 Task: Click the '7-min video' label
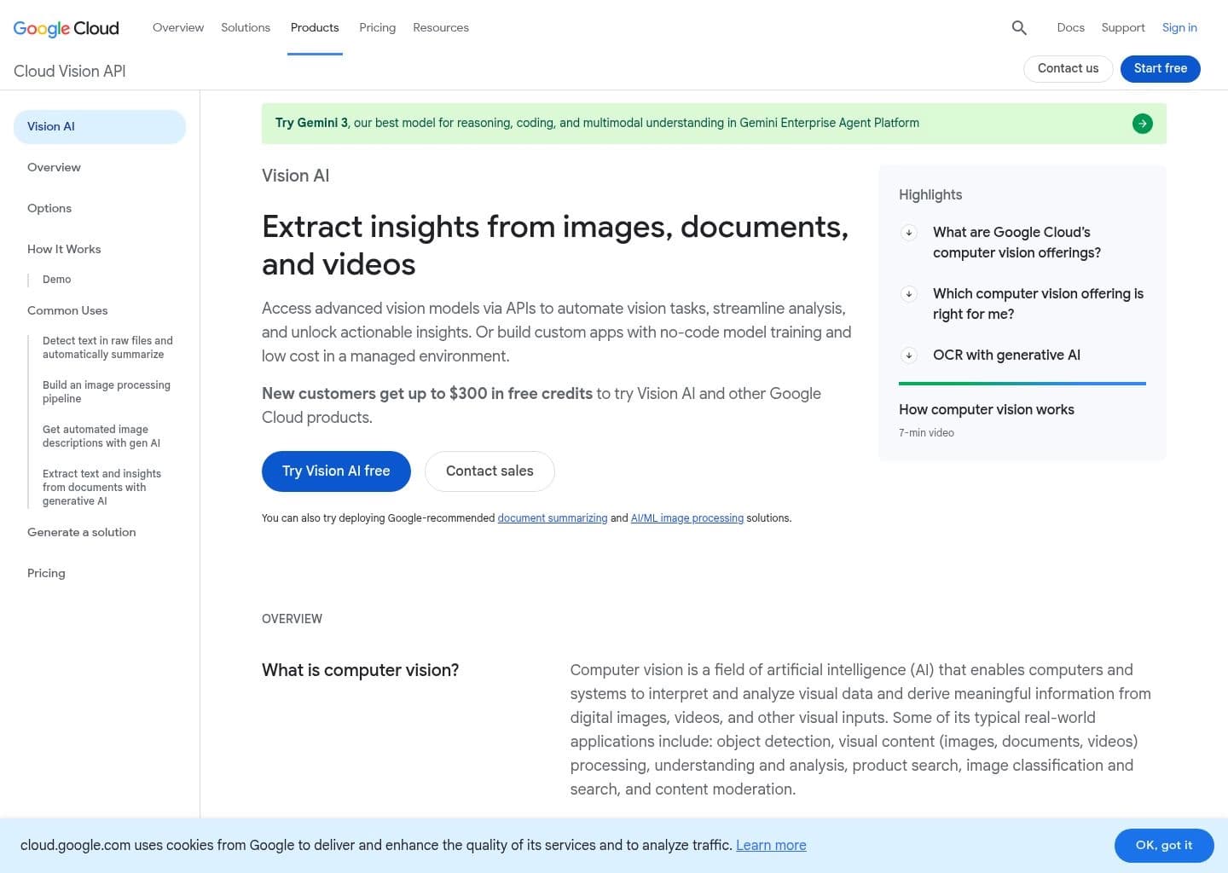point(926,433)
